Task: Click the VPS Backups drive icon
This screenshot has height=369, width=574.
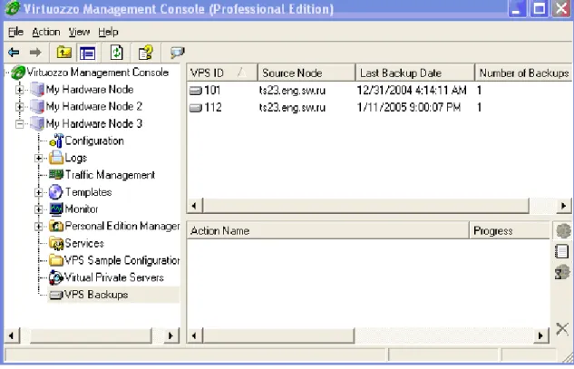Action: (56, 295)
